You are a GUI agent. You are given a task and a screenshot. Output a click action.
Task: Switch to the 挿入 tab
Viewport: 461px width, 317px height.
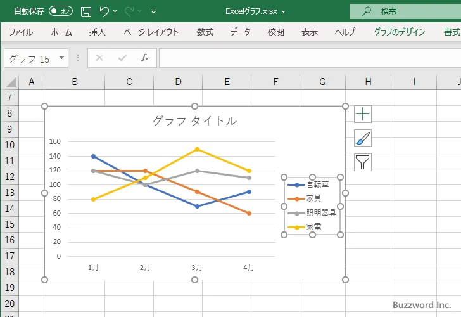[x=98, y=32]
